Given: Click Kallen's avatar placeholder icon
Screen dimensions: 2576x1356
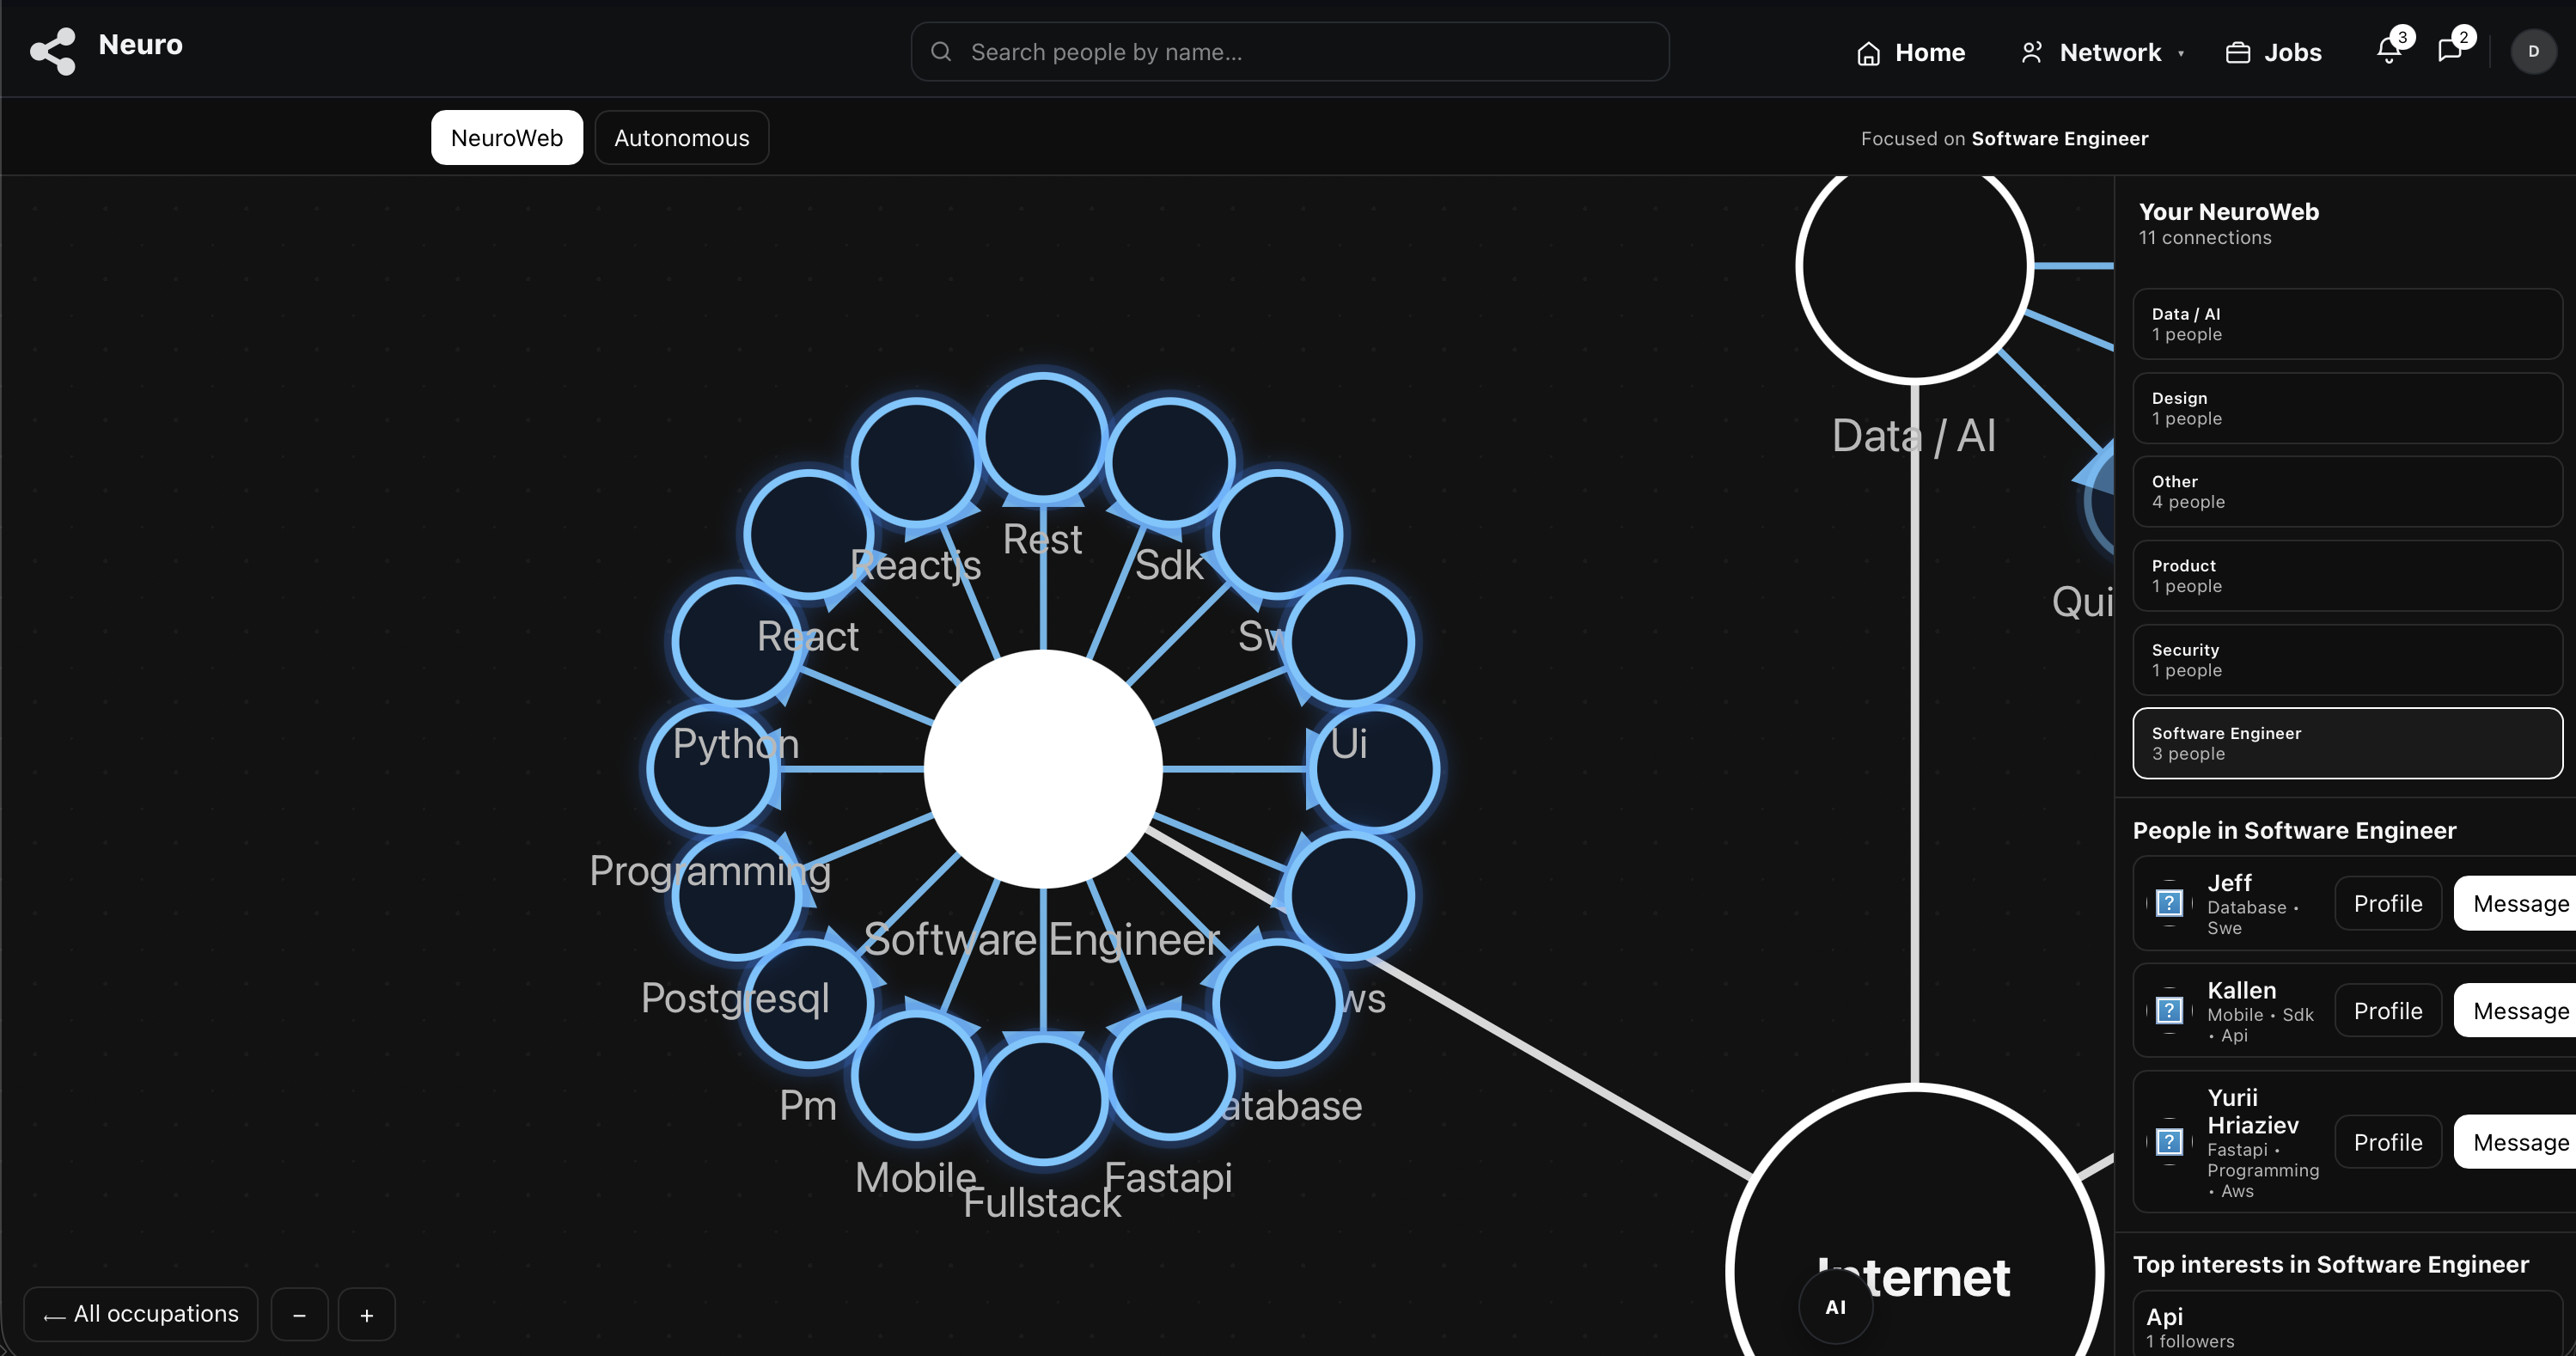Looking at the screenshot, I should click(x=2168, y=1011).
